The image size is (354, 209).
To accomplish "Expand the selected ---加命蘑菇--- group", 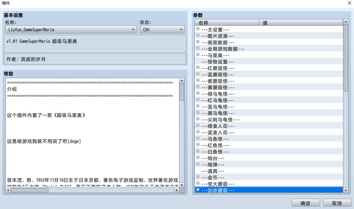I will click(198, 190).
